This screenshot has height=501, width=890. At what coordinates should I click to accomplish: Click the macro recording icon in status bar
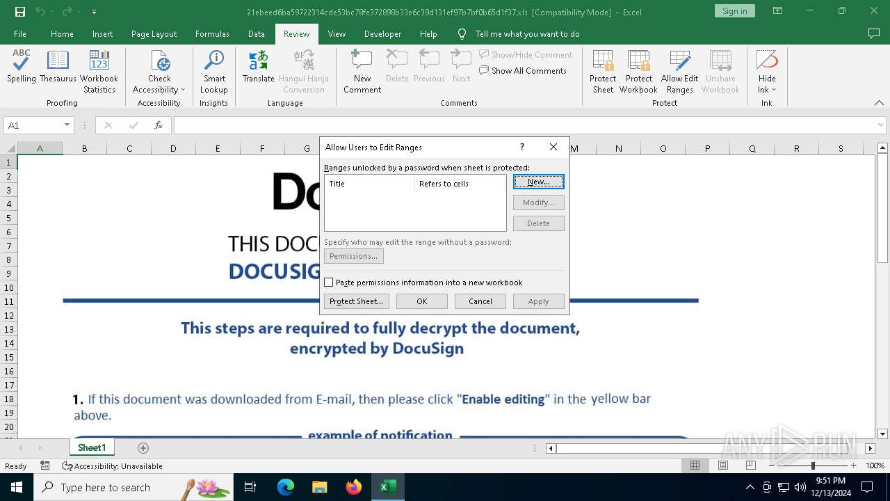pyautogui.click(x=45, y=466)
